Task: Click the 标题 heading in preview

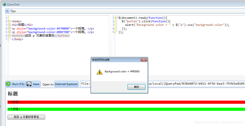Action: tap(13, 93)
